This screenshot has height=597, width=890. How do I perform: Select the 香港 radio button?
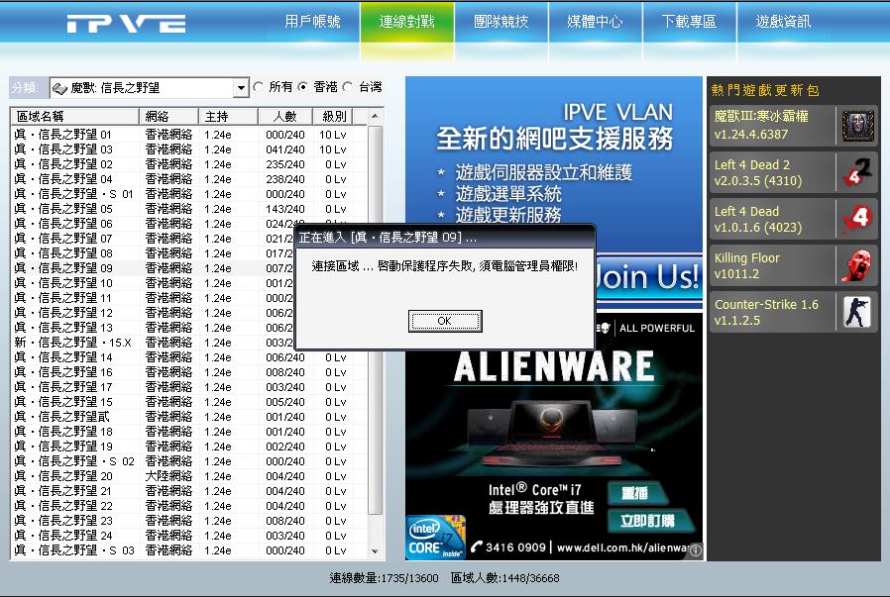click(x=303, y=87)
